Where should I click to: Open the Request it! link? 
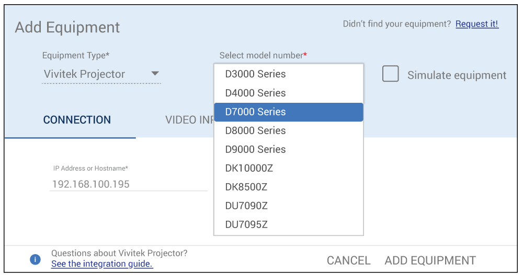476,24
